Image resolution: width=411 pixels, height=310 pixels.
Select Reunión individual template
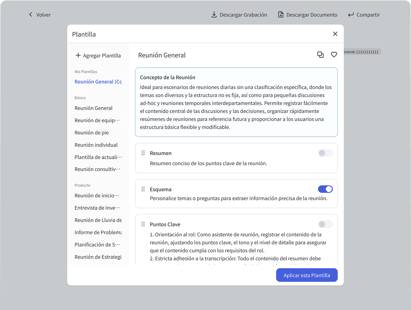(x=96, y=145)
